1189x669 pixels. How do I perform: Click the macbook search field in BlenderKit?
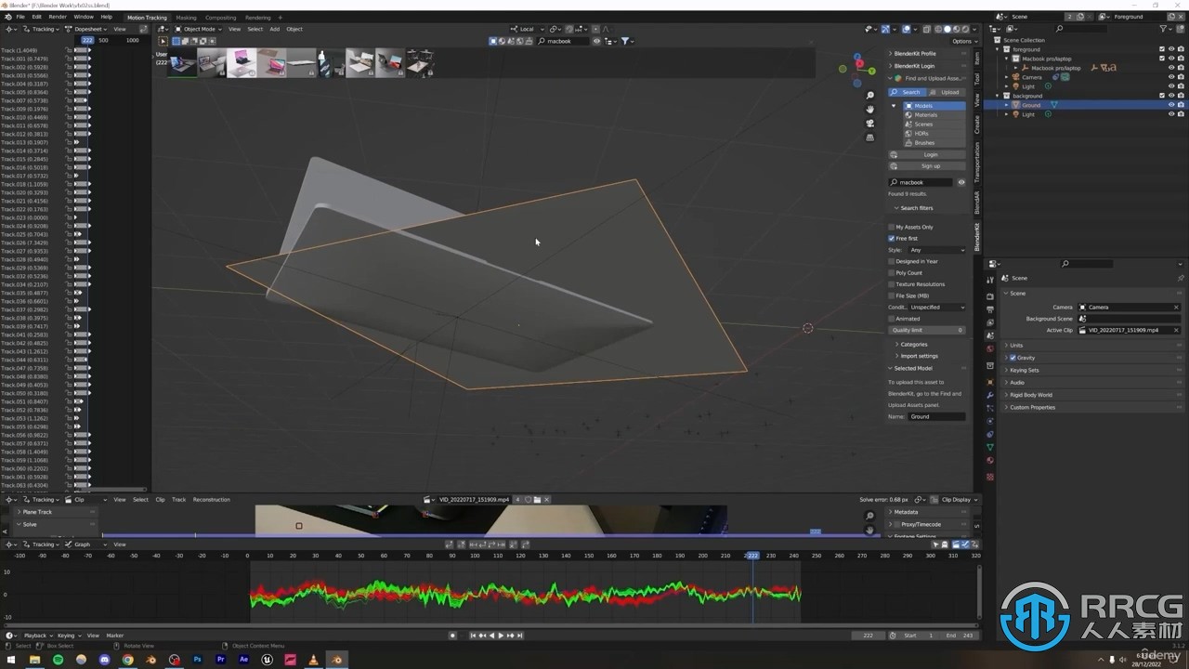[x=921, y=182]
